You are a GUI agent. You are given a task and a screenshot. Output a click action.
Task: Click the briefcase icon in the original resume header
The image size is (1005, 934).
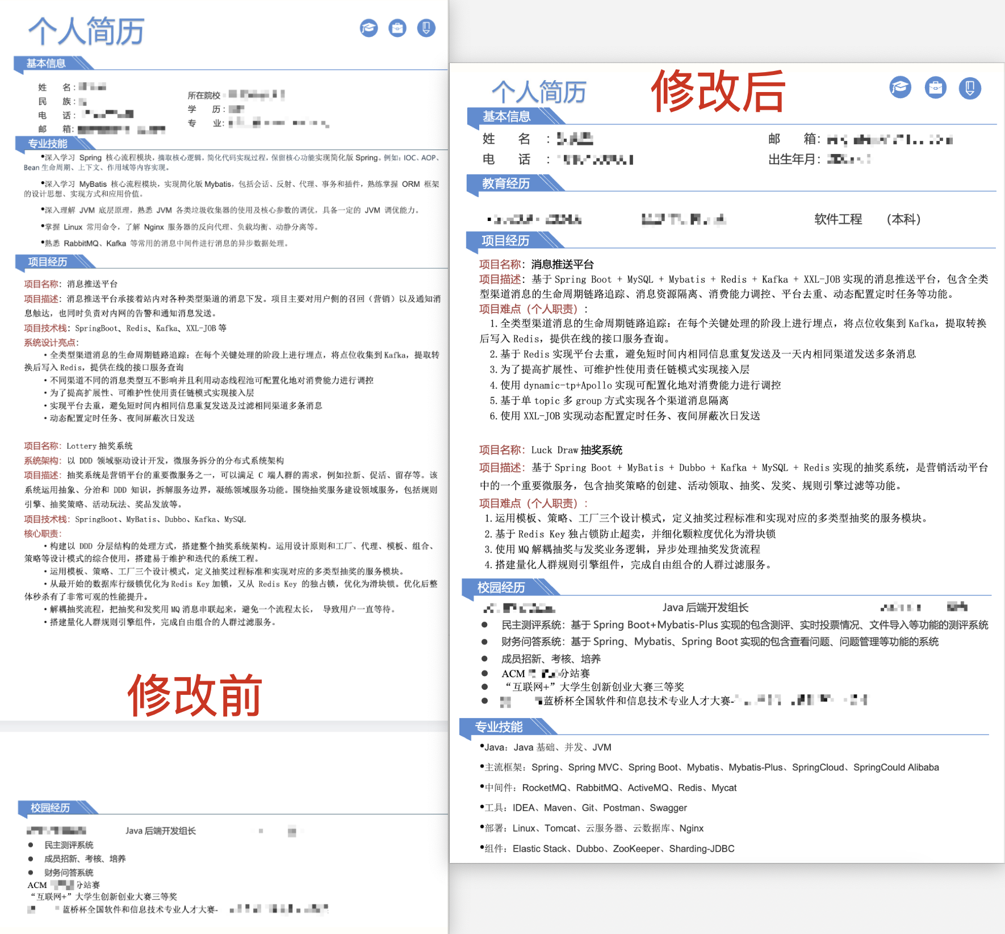coord(397,28)
